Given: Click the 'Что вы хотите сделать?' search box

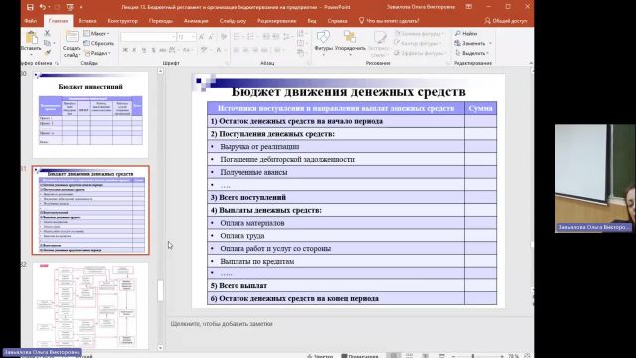Looking at the screenshot, I should point(390,21).
